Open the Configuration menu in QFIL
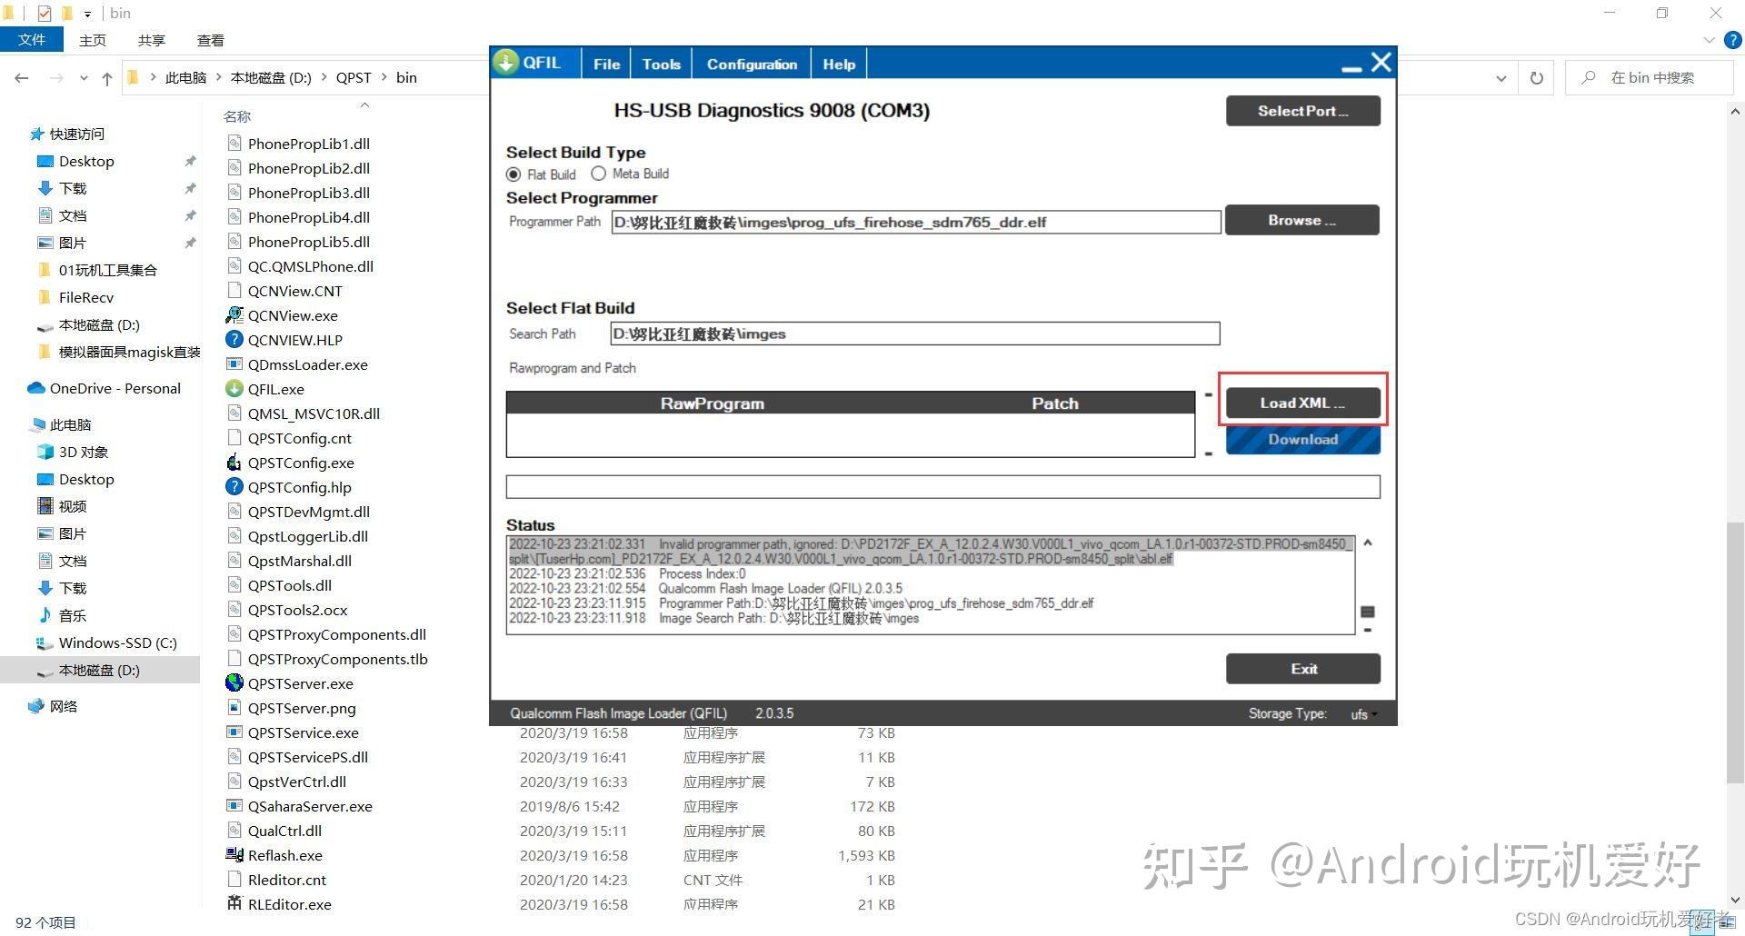Screen dimensions: 1745x936 752,65
